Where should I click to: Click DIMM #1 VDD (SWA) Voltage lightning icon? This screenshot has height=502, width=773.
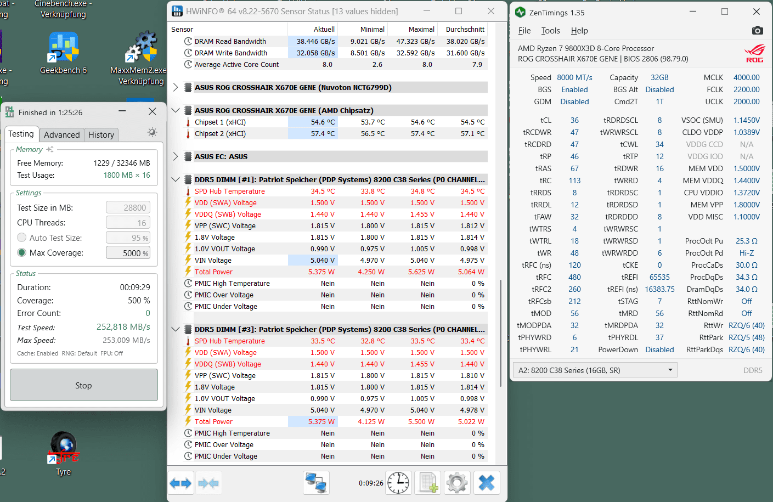pos(188,202)
